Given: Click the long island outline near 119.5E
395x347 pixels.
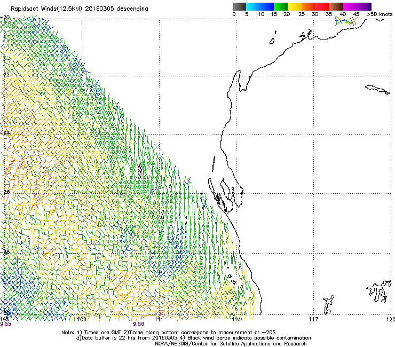Looking at the screenshot, I should [x=377, y=90].
